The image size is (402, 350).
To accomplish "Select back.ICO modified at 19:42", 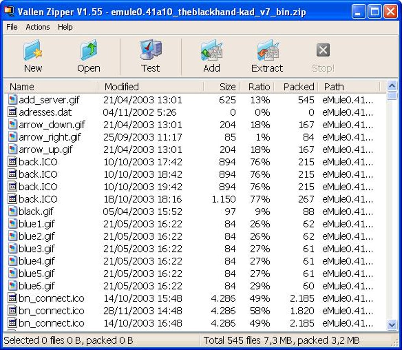I will pos(38,187).
